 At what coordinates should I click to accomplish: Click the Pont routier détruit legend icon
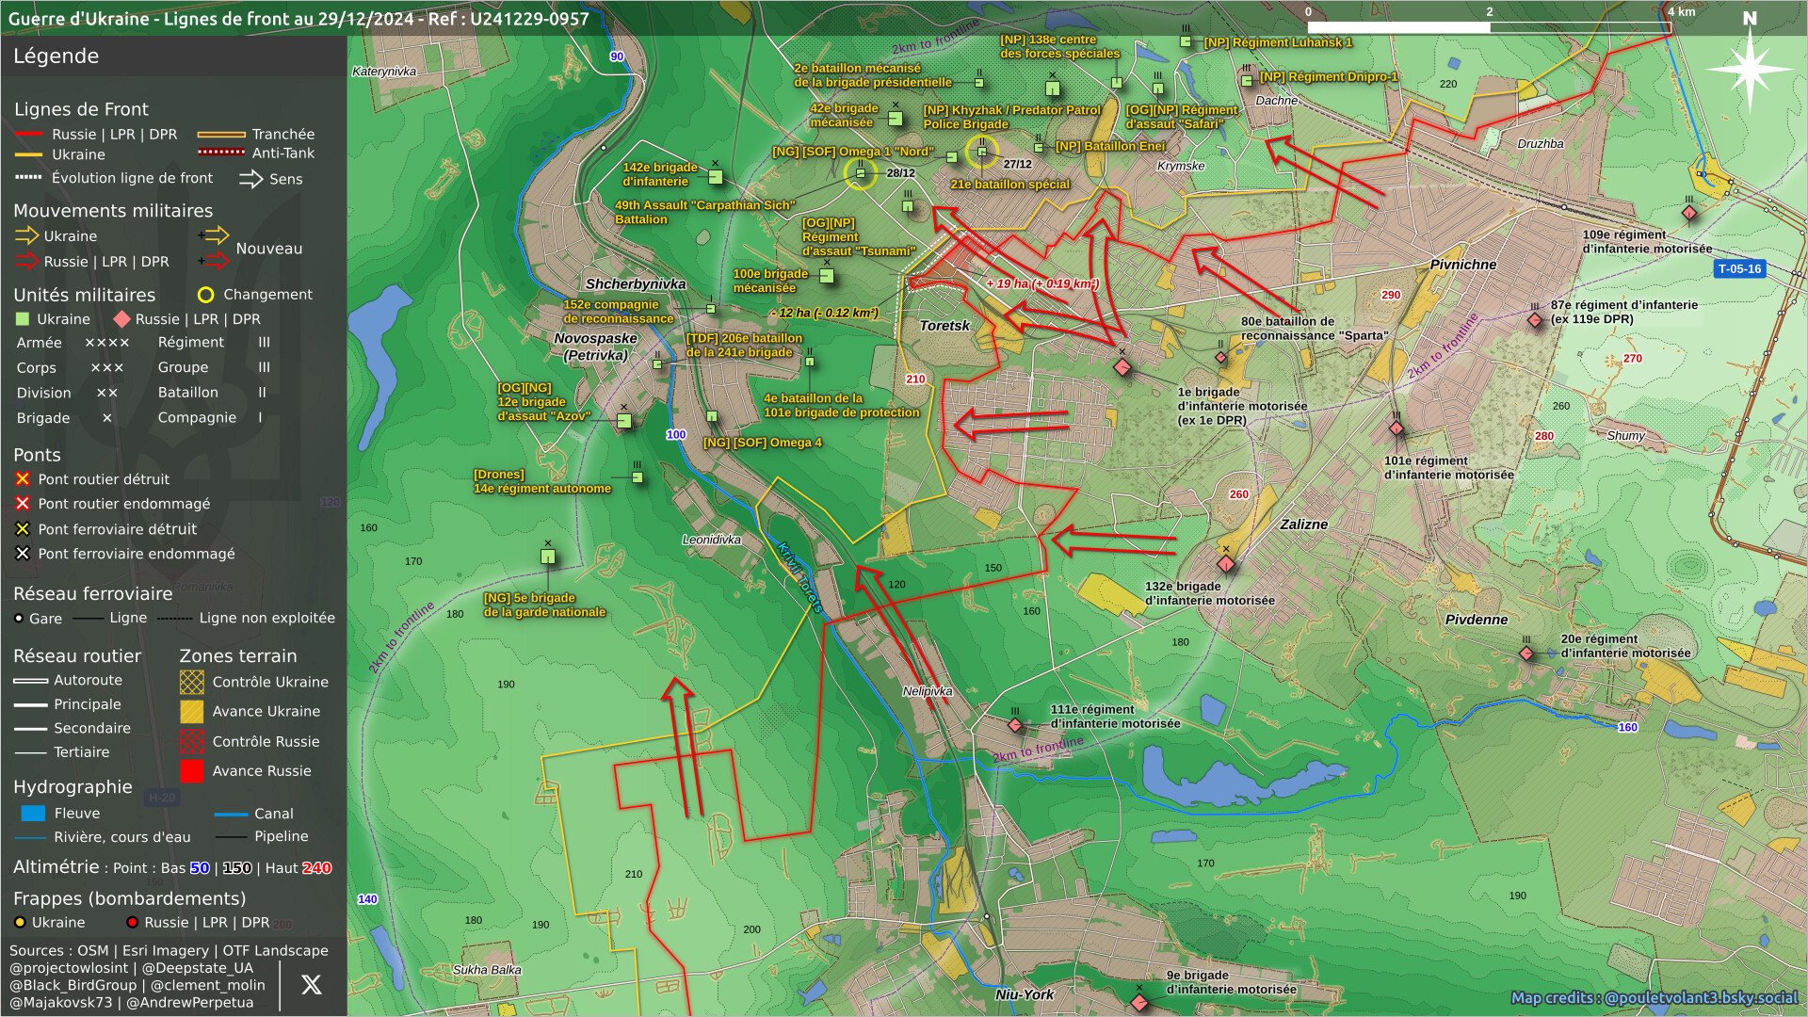(23, 479)
